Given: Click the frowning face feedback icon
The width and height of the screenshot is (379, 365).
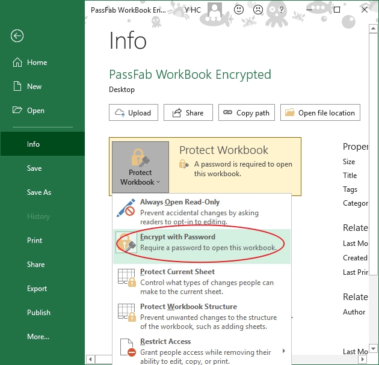Looking at the screenshot, I should coord(258,10).
